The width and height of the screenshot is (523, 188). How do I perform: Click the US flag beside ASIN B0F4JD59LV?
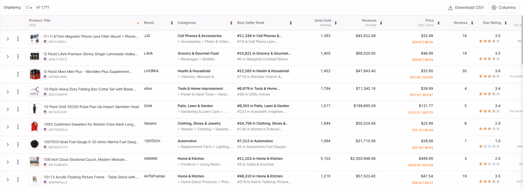point(45,42)
